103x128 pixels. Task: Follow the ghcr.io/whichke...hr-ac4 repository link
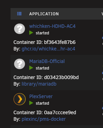(48, 49)
